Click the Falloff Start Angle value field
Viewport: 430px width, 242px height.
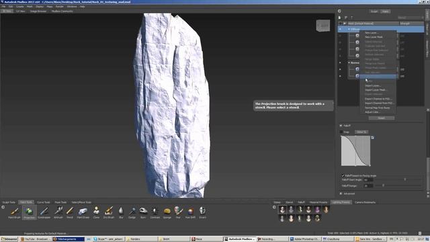click(368, 179)
